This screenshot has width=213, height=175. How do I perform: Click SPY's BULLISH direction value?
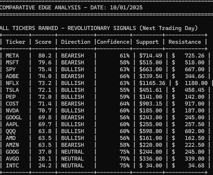pyautogui.click(x=73, y=69)
